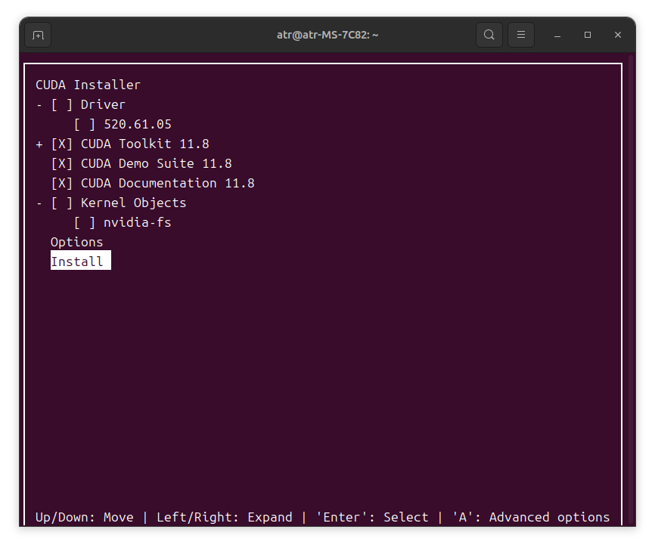This screenshot has width=655, height=548.
Task: Click the "'Enter': Select" hint text
Action: 372,518
